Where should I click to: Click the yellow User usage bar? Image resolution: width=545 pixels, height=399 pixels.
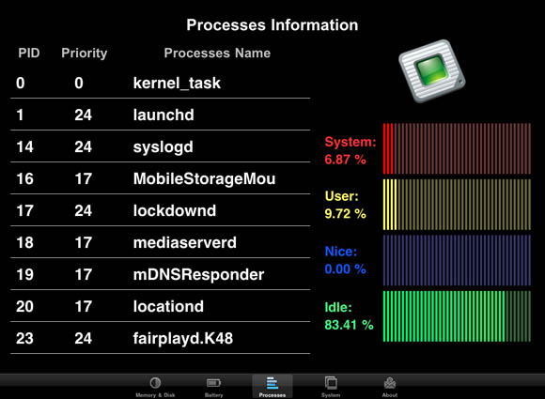(x=457, y=205)
